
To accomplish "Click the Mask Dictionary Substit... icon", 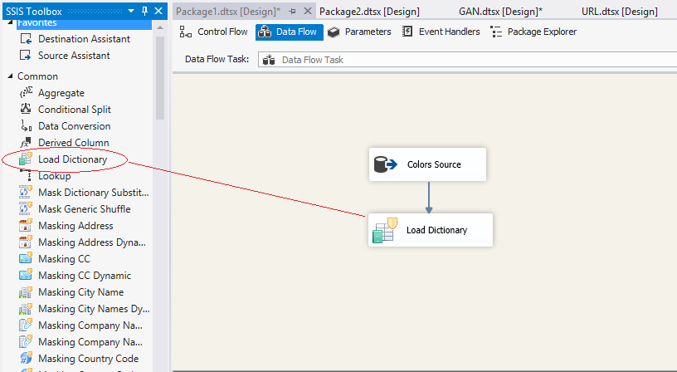I will coord(26,192).
